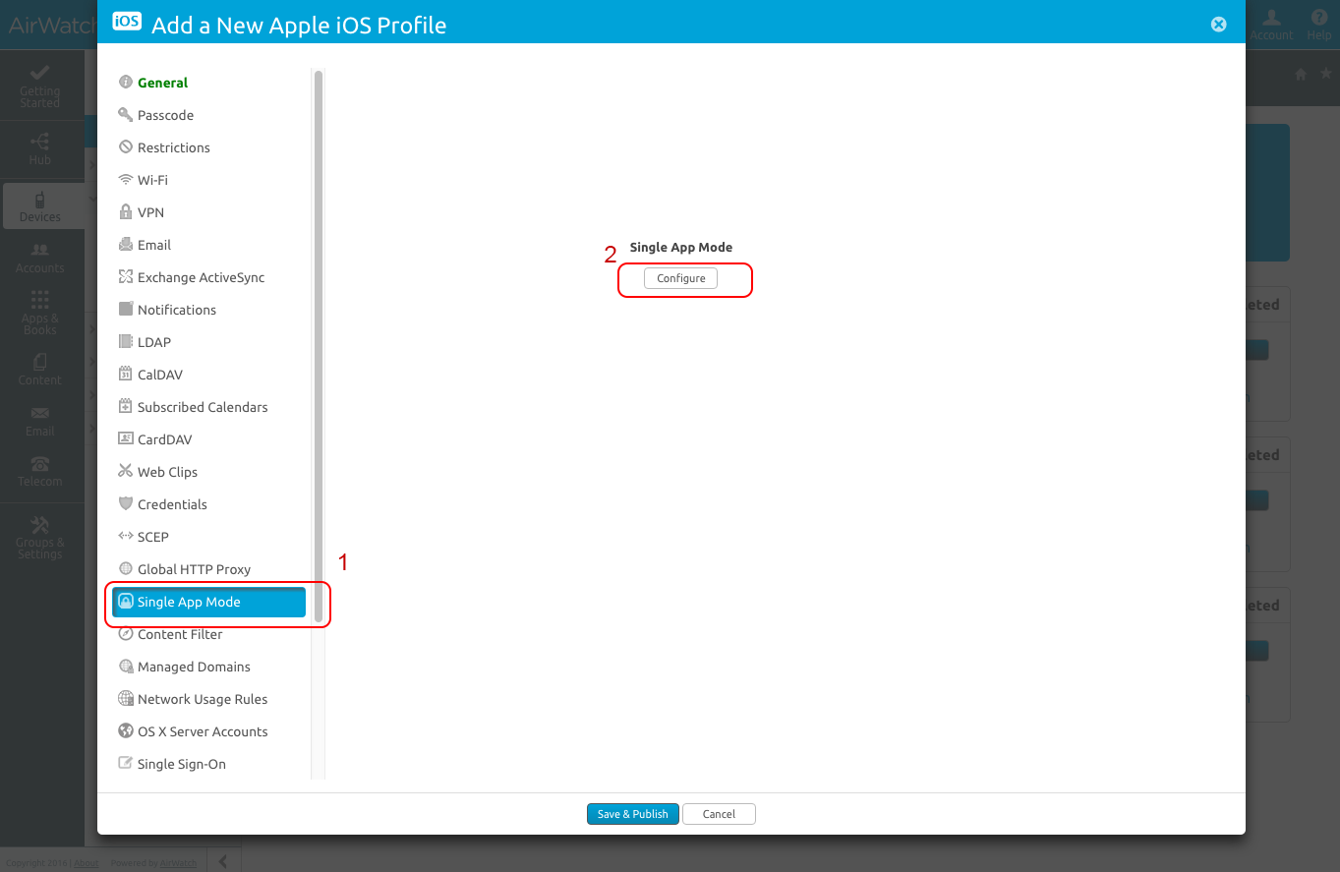The image size is (1340, 872).
Task: Click the Single Sign-On pencil icon
Action: click(125, 764)
